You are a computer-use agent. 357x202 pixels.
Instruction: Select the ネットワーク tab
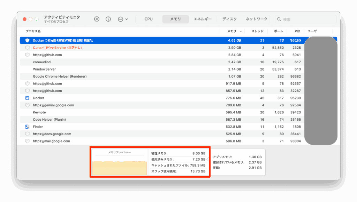point(257,19)
